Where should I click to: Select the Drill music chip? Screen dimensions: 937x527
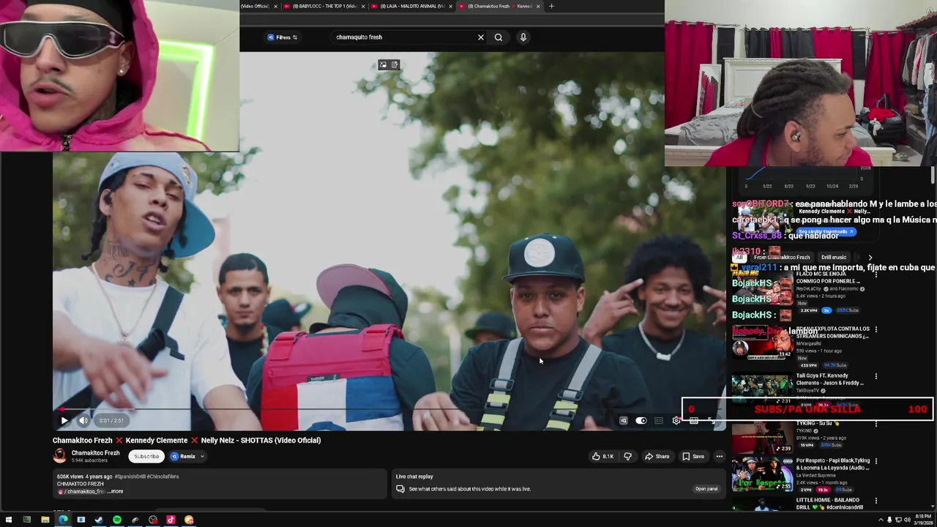tap(833, 258)
